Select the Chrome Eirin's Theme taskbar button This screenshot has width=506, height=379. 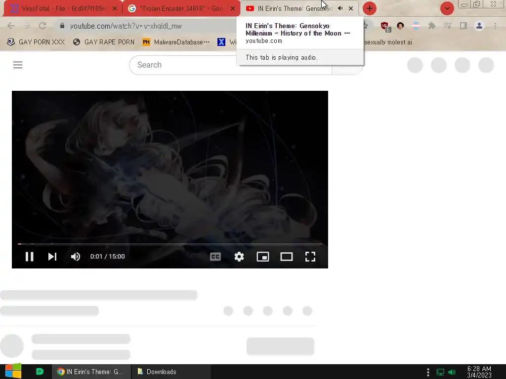pyautogui.click(x=91, y=372)
